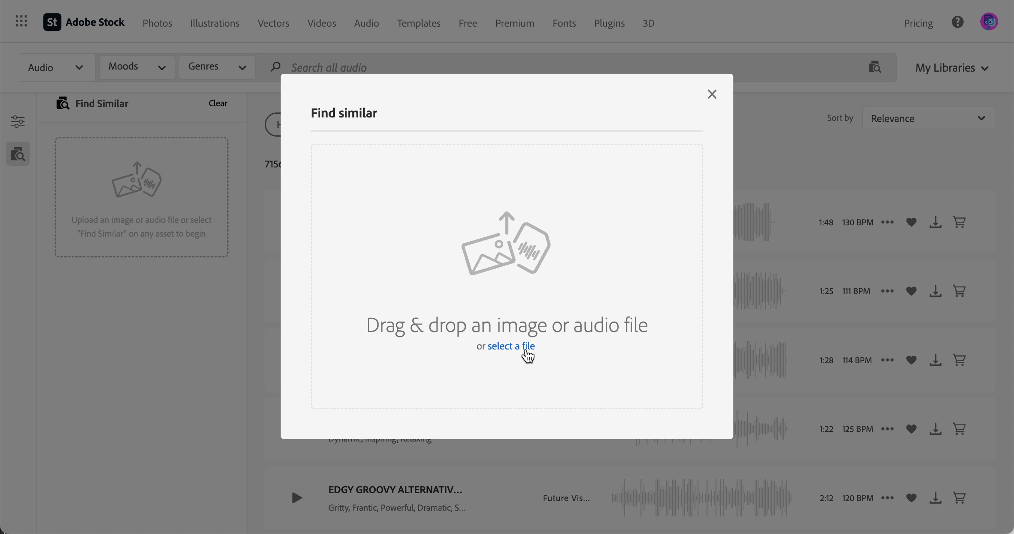
Task: Clear the Find Similar panel
Action: tap(218, 103)
